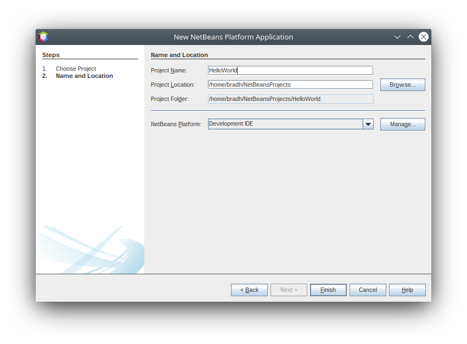The width and height of the screenshot is (467, 344).
Task: Click the greyed-out Next button
Action: coord(289,290)
